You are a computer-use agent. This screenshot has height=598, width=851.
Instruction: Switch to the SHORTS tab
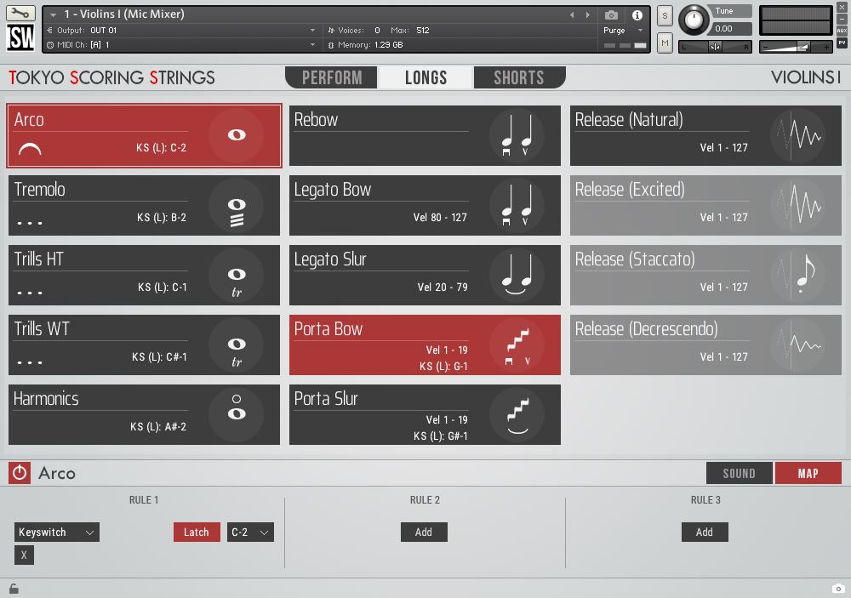(x=519, y=77)
